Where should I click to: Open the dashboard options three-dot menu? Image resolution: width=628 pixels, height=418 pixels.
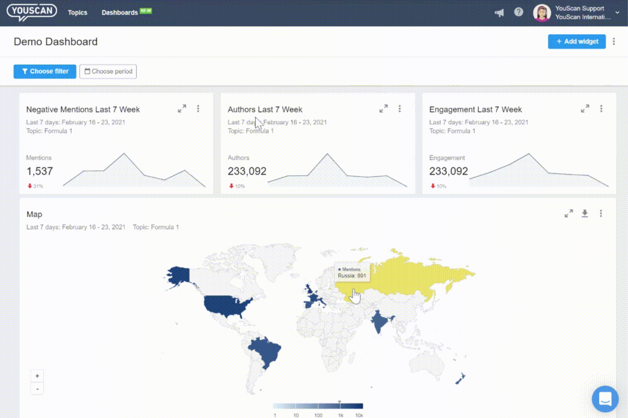pyautogui.click(x=614, y=42)
